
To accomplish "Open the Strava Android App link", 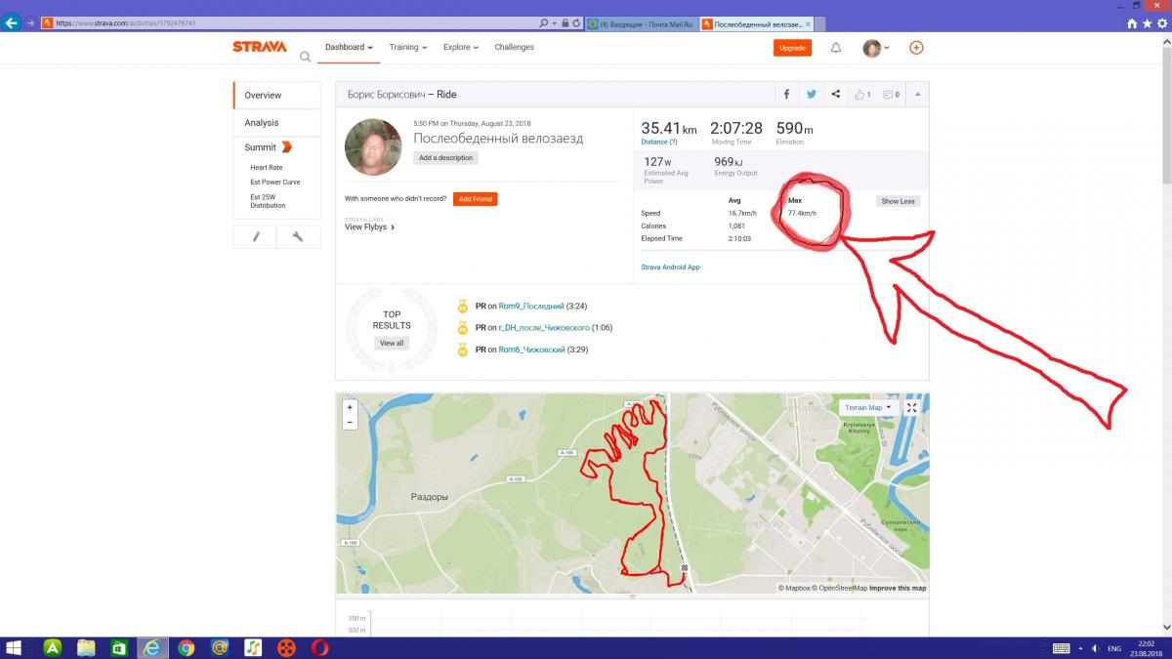I will 670,267.
